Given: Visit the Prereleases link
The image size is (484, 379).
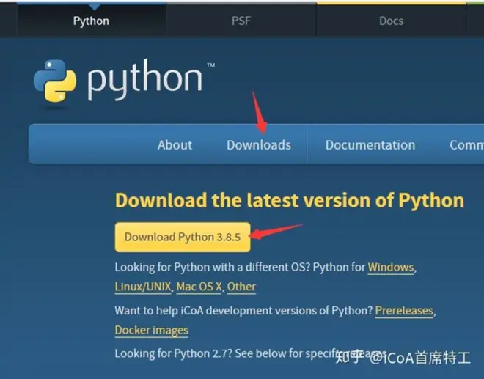Looking at the screenshot, I should click(404, 311).
